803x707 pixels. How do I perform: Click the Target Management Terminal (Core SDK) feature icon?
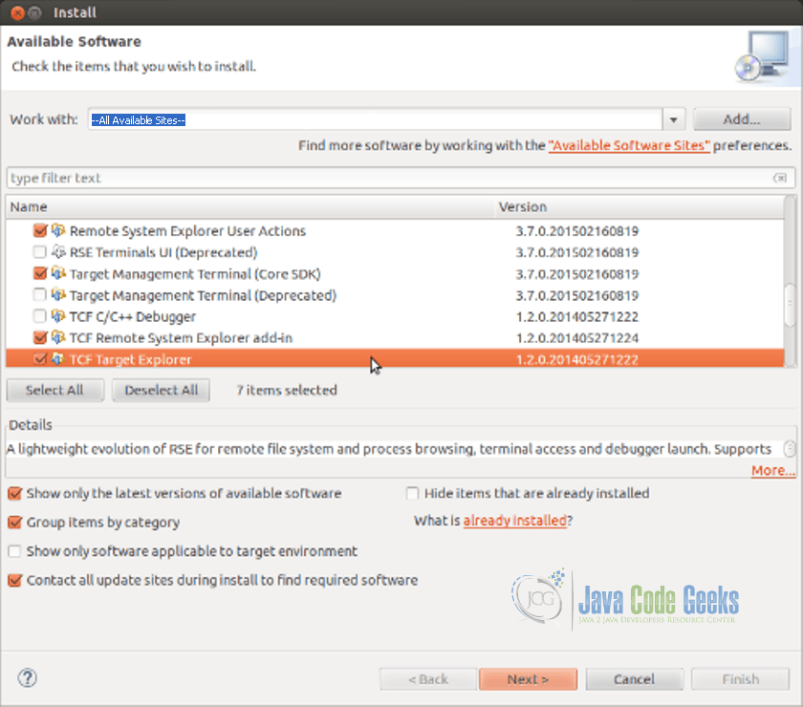tap(58, 274)
